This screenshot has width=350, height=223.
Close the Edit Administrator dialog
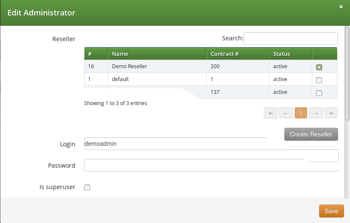click(341, 7)
